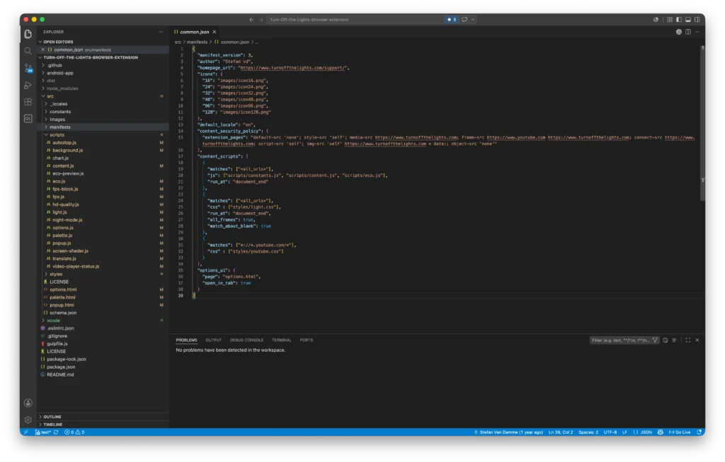This screenshot has width=725, height=462.
Task: Open the Extensions view
Action: (28, 102)
